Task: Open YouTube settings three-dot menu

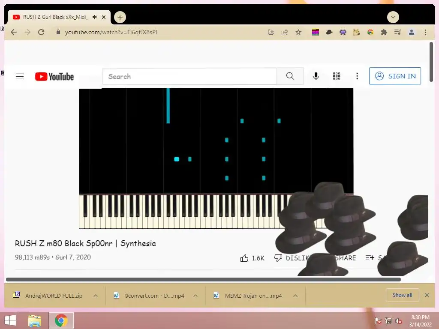Action: (357, 76)
